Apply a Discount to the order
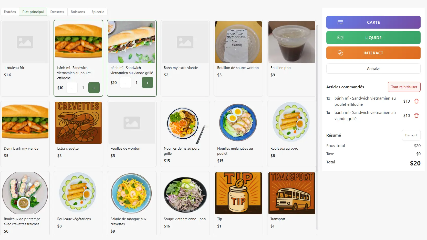Screen dimensions: 427x240 coord(411,135)
